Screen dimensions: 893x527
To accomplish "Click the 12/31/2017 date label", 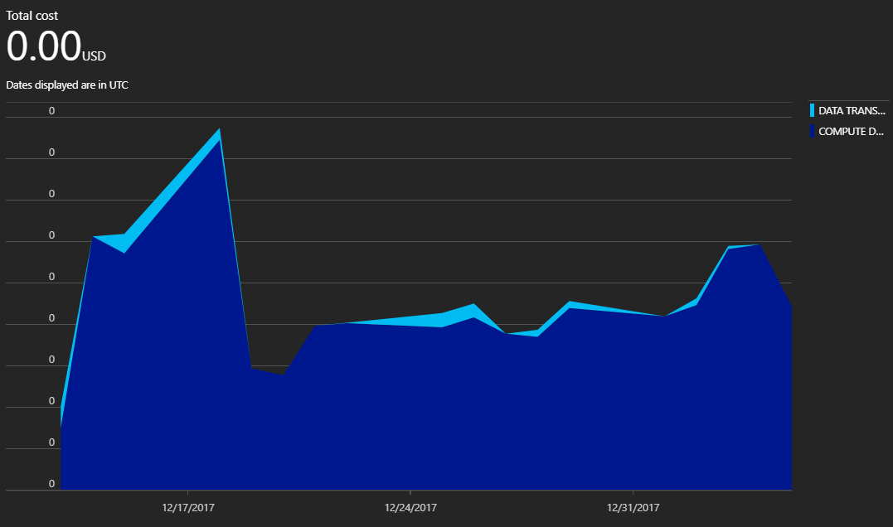I will pos(633,507).
